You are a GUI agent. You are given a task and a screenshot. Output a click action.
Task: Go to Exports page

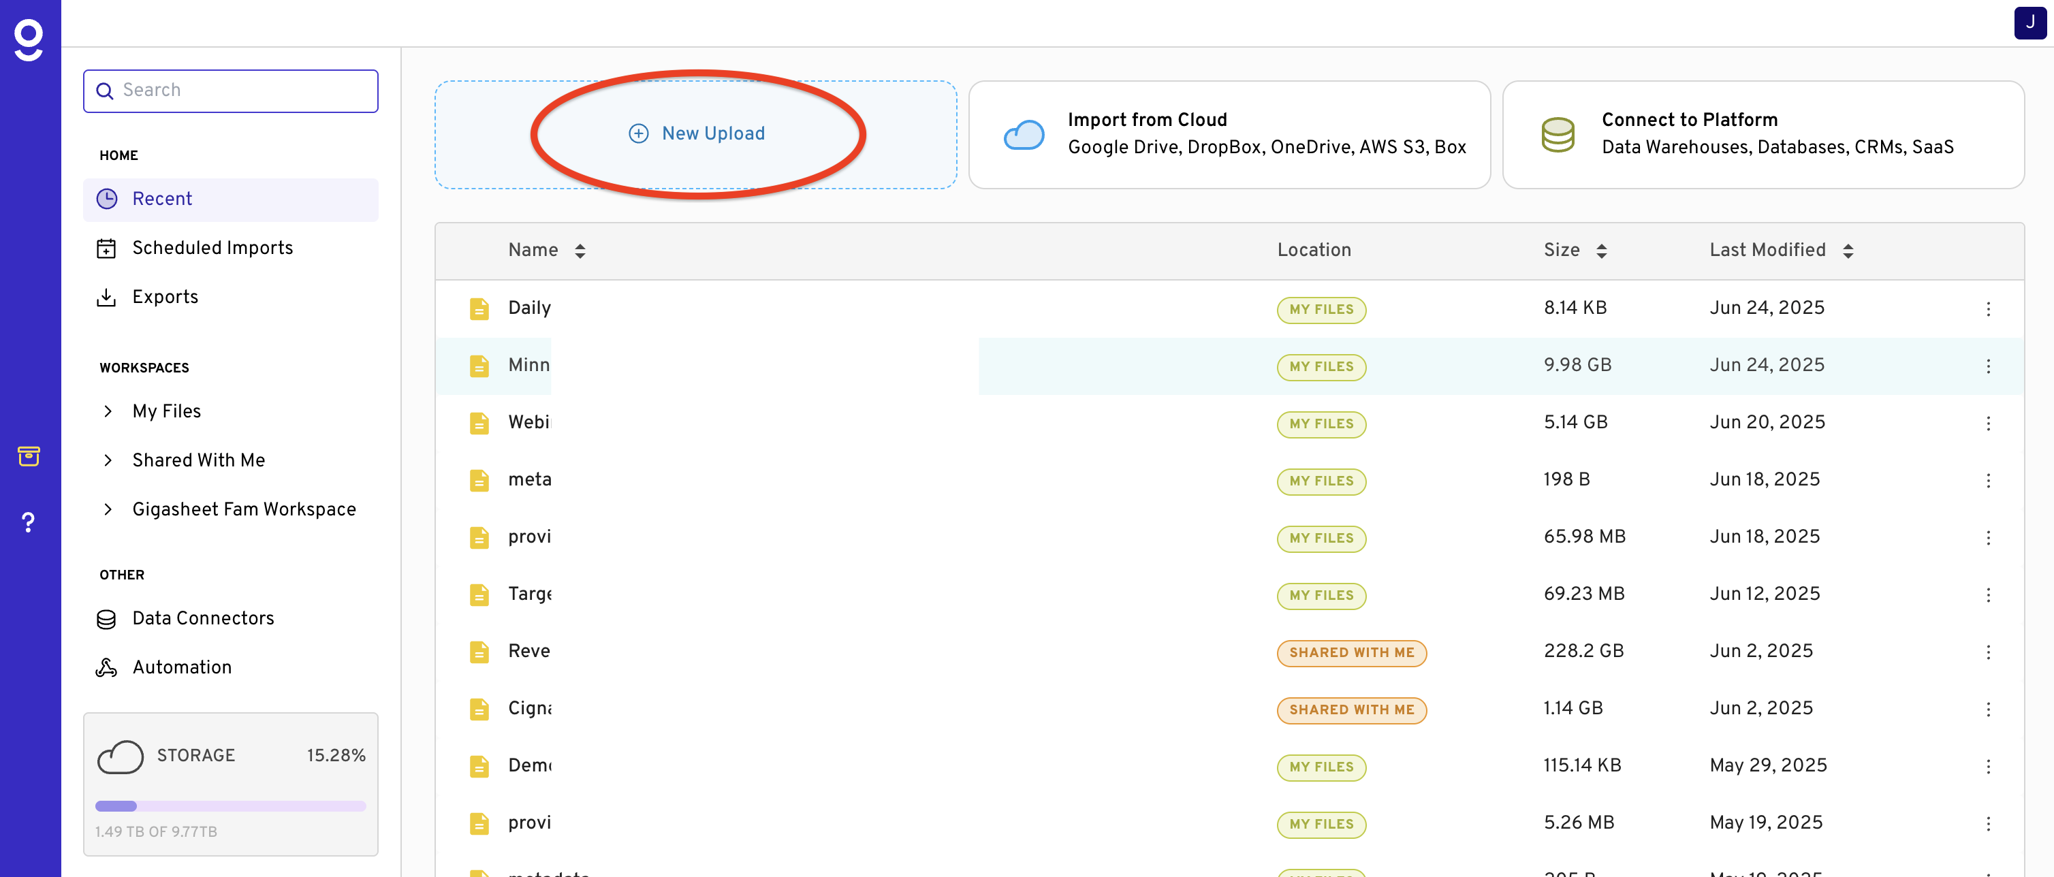[x=165, y=297]
